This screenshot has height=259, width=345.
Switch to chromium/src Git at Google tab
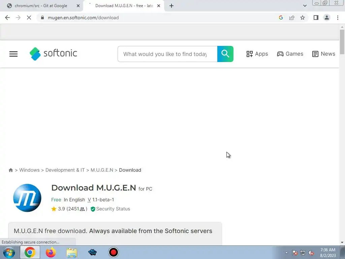[41, 6]
